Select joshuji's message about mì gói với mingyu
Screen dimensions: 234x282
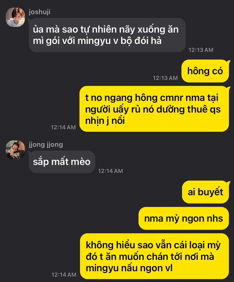click(107, 35)
